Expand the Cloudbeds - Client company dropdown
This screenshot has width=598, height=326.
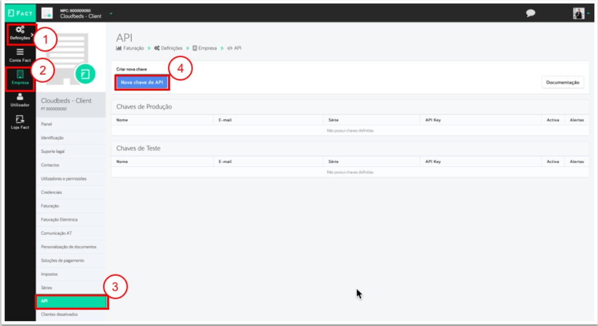click(111, 13)
